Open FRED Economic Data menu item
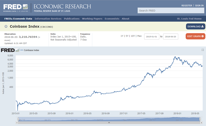This screenshot has height=126, width=206. [18, 19]
